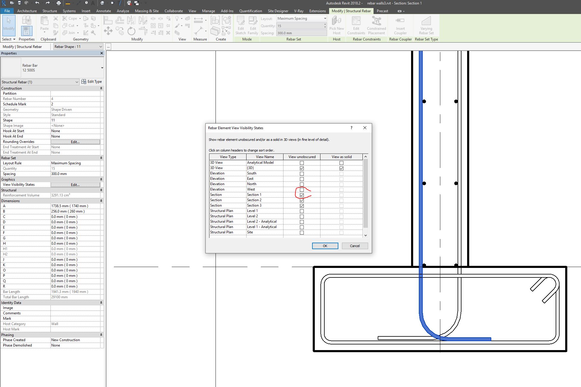Check View unobscured for Elevation South
Image resolution: width=581 pixels, height=387 pixels.
click(x=302, y=174)
